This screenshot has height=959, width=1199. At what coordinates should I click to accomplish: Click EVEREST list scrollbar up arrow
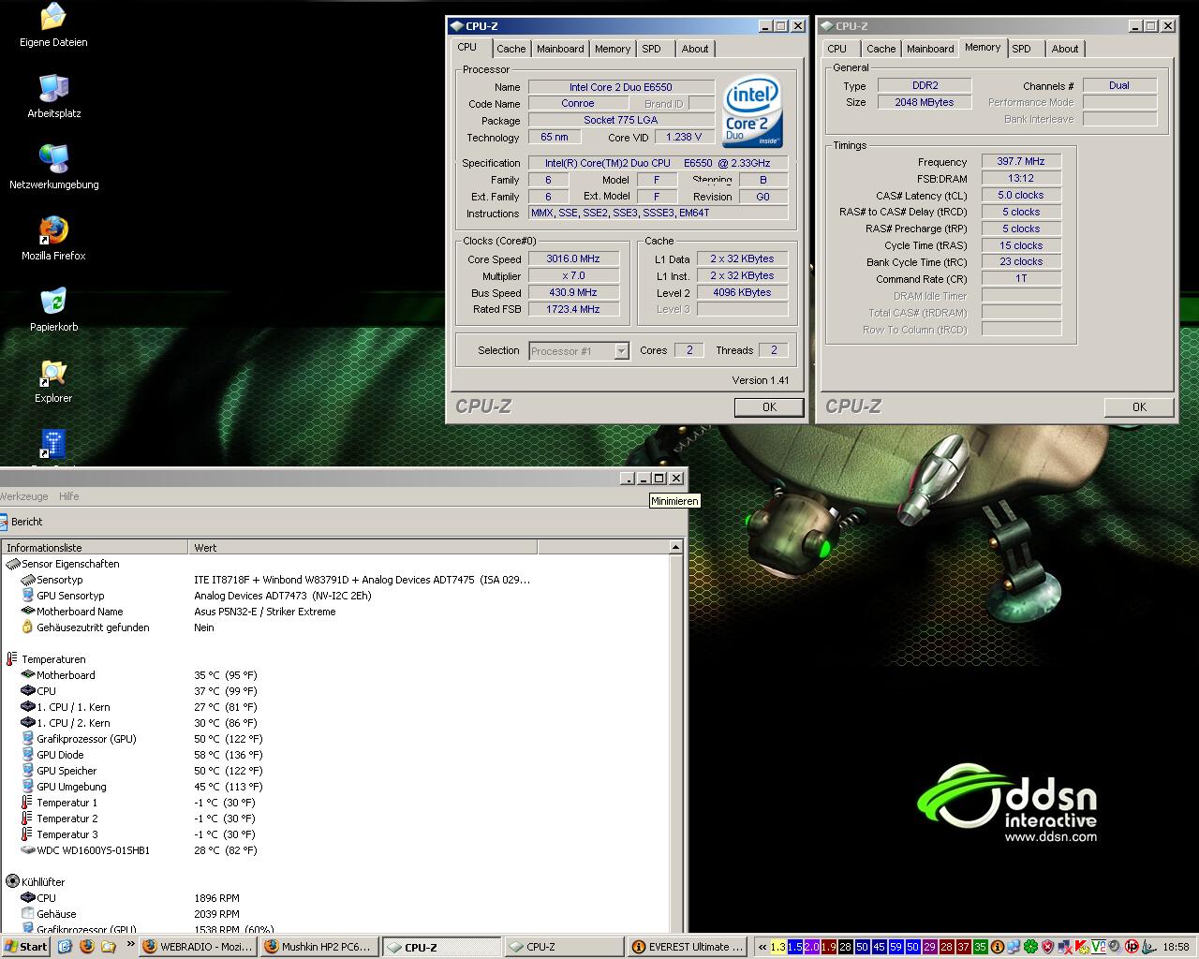click(x=675, y=547)
